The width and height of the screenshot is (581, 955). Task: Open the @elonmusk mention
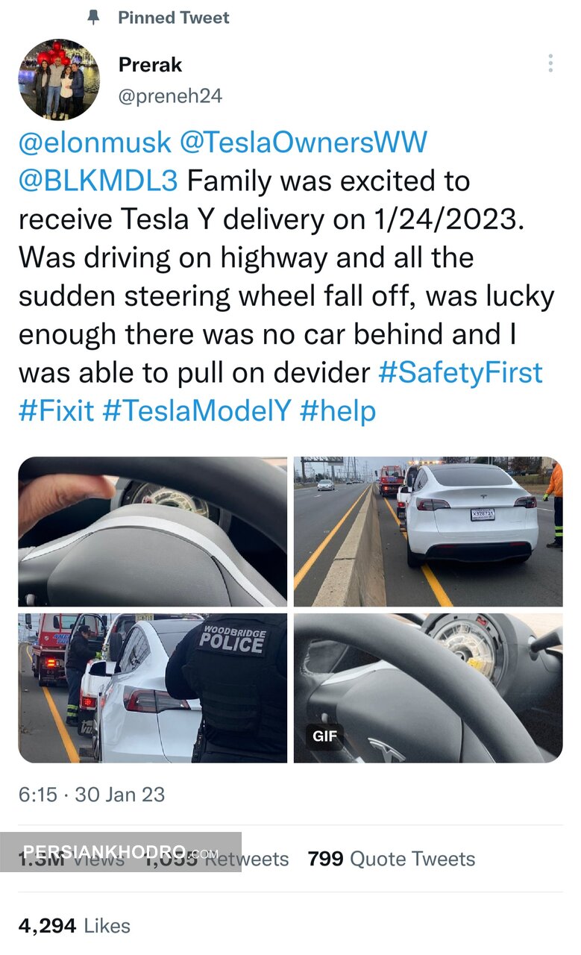95,142
